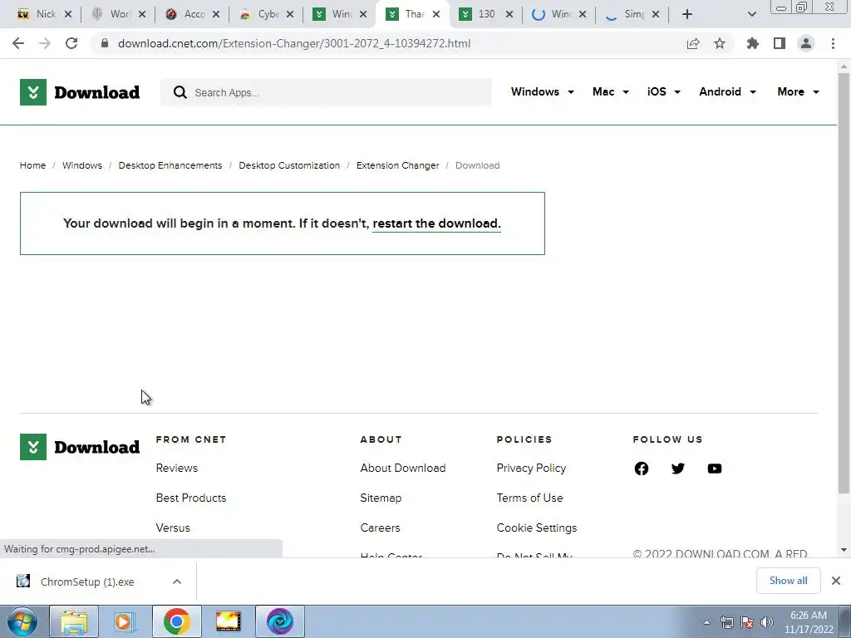Open the Twitter icon under Follow Us
This screenshot has width=851, height=638.
[678, 469]
